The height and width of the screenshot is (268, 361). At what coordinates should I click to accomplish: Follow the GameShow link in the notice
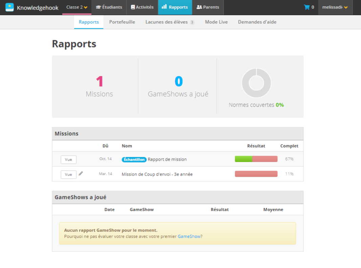[x=189, y=237]
